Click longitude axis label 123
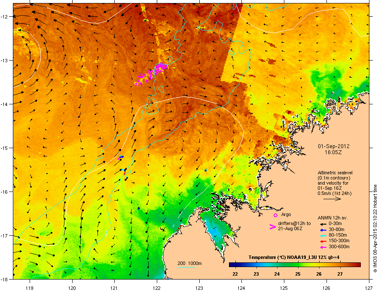Viewport: 378px width, 292px height. [199, 288]
